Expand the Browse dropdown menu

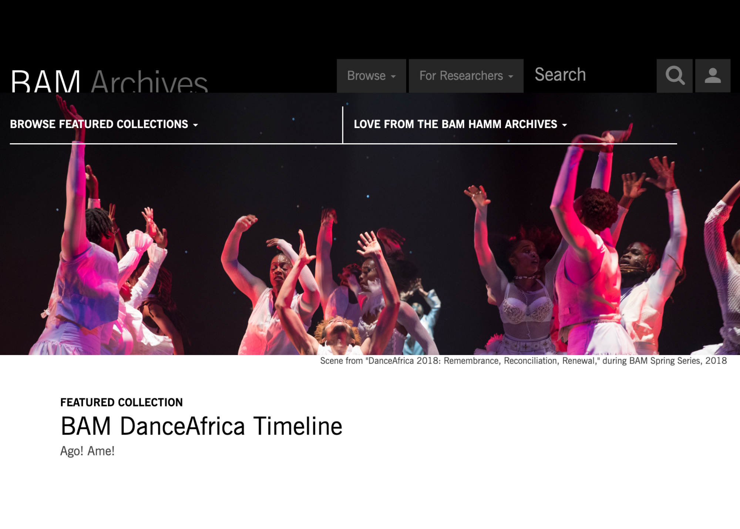[x=371, y=76]
